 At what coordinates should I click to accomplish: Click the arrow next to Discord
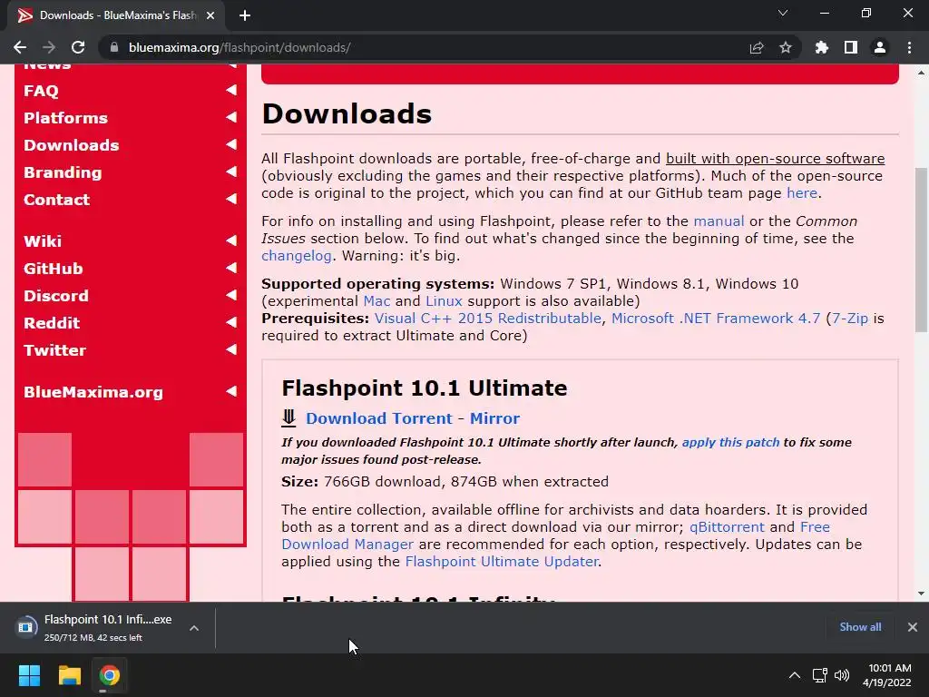pyautogui.click(x=231, y=295)
